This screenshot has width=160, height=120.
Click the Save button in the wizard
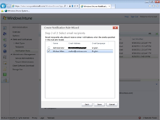(99, 104)
